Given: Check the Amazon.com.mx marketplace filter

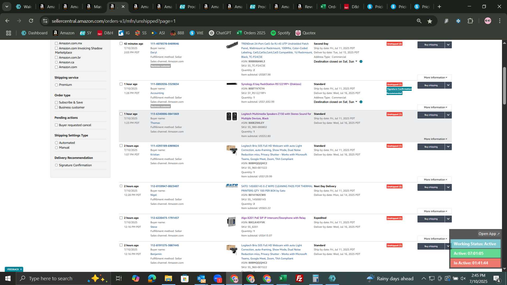Looking at the screenshot, I should coord(56,43).
